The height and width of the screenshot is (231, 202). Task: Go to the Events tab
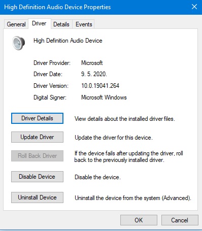click(84, 24)
